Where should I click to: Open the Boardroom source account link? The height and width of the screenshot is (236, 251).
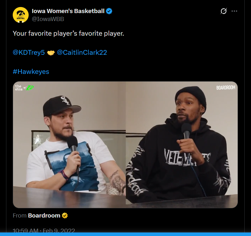coord(44,216)
